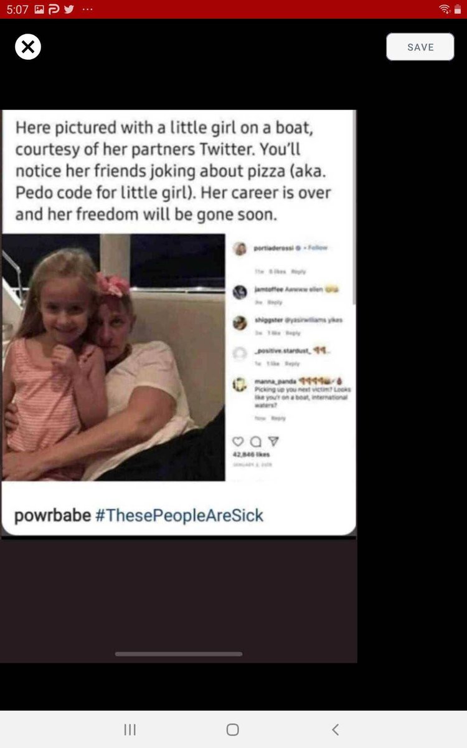The image size is (467, 748).
Task: Tap the gray gesture handle bar below the image
Action: tap(179, 654)
